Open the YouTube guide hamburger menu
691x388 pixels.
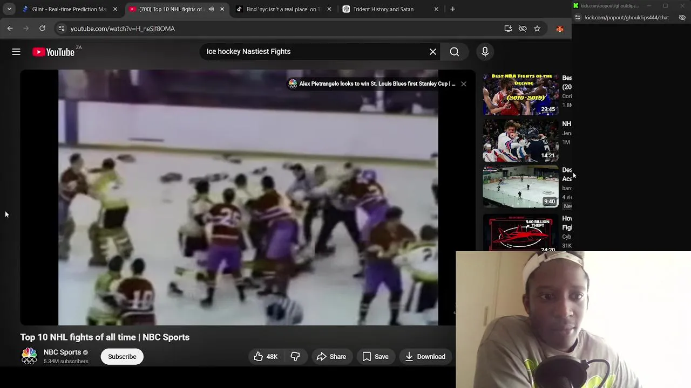point(16,52)
